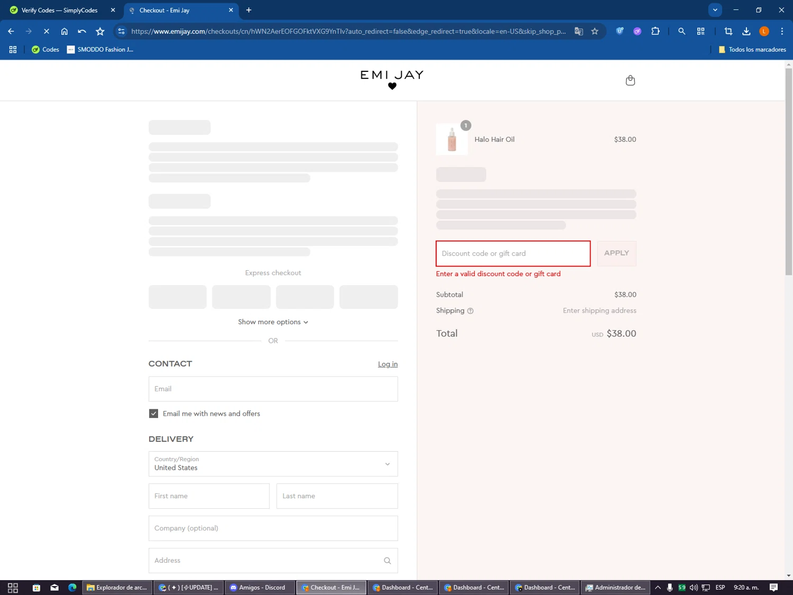Focus the Discount code or gift card field

coord(513,253)
